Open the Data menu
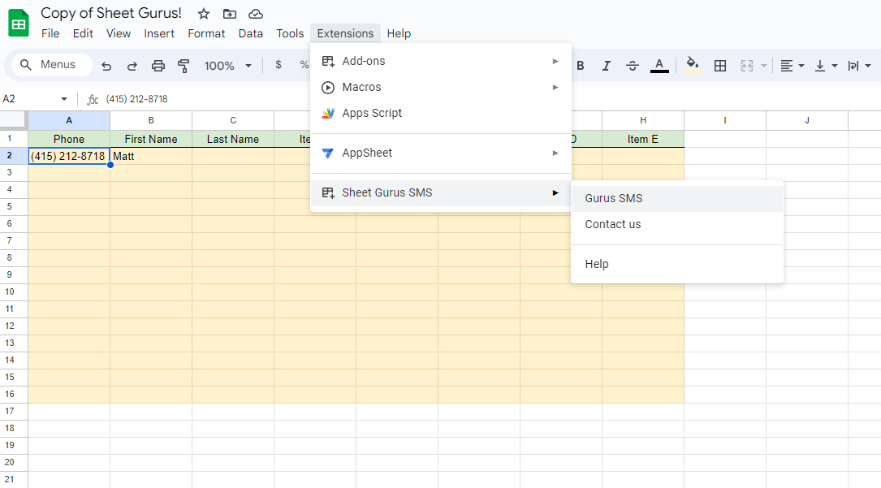The height and width of the screenshot is (488, 881). coord(251,33)
